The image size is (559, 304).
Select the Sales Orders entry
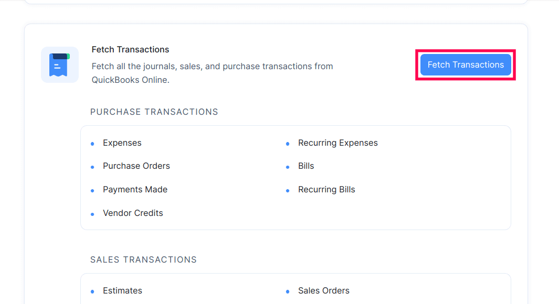pos(323,290)
